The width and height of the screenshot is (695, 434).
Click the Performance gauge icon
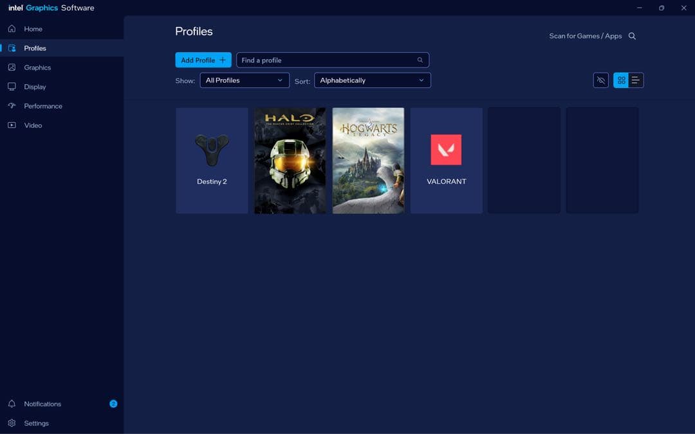[x=12, y=106]
